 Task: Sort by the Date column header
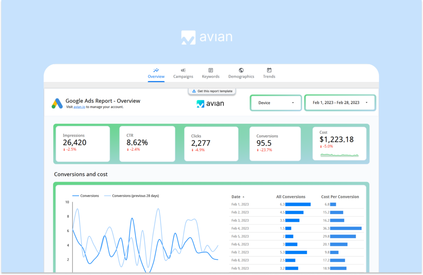click(236, 196)
